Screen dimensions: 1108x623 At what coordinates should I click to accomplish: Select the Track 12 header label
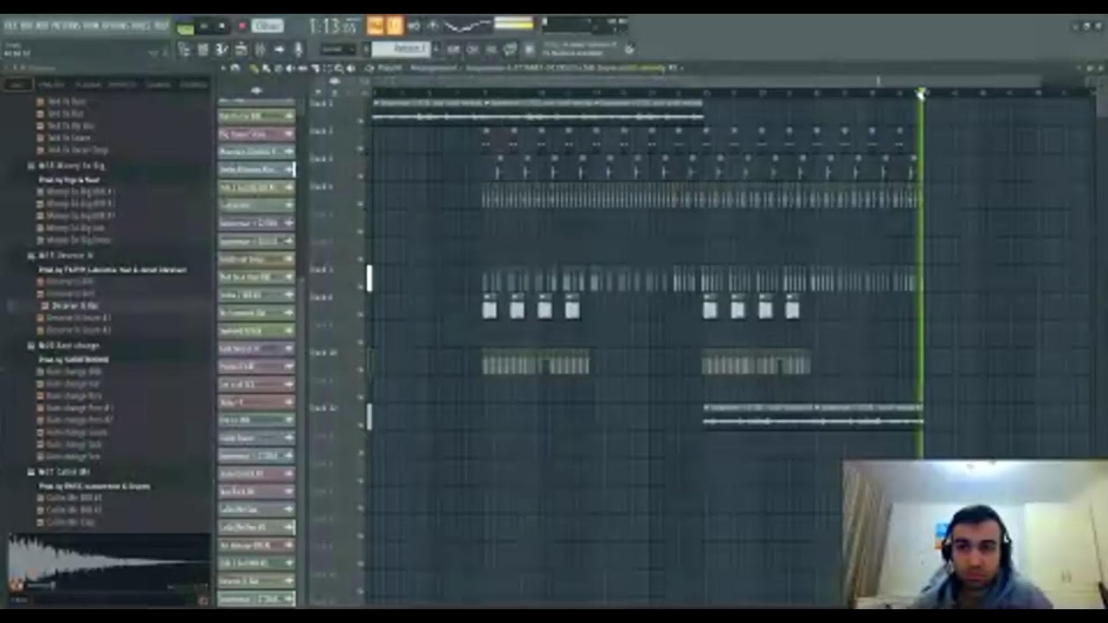[x=323, y=408]
